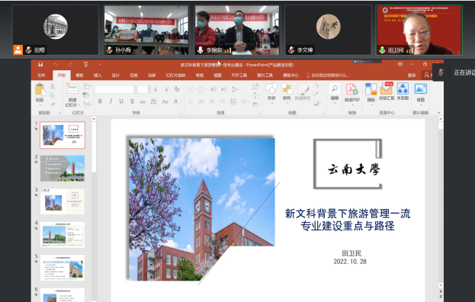Image resolution: width=475 pixels, height=302 pixels.
Task: Select slide 2 thumbnail
Action: (x=63, y=168)
